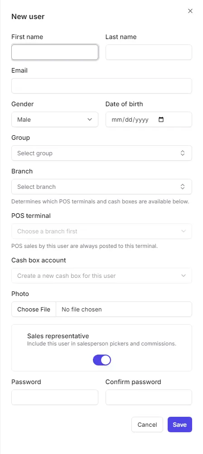Click the 'New user' dialog title

click(x=28, y=16)
